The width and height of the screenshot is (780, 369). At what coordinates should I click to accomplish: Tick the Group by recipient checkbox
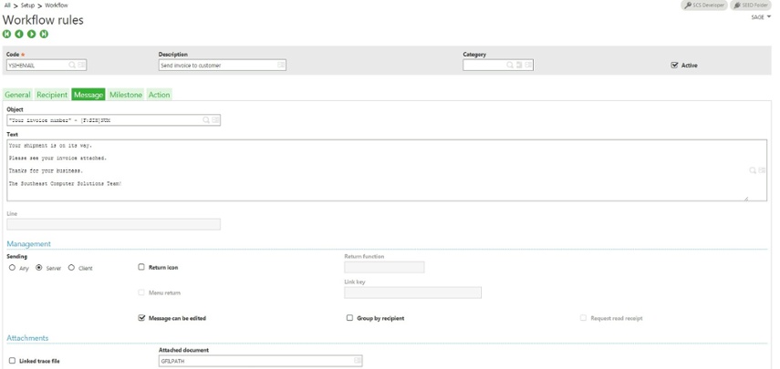point(349,318)
